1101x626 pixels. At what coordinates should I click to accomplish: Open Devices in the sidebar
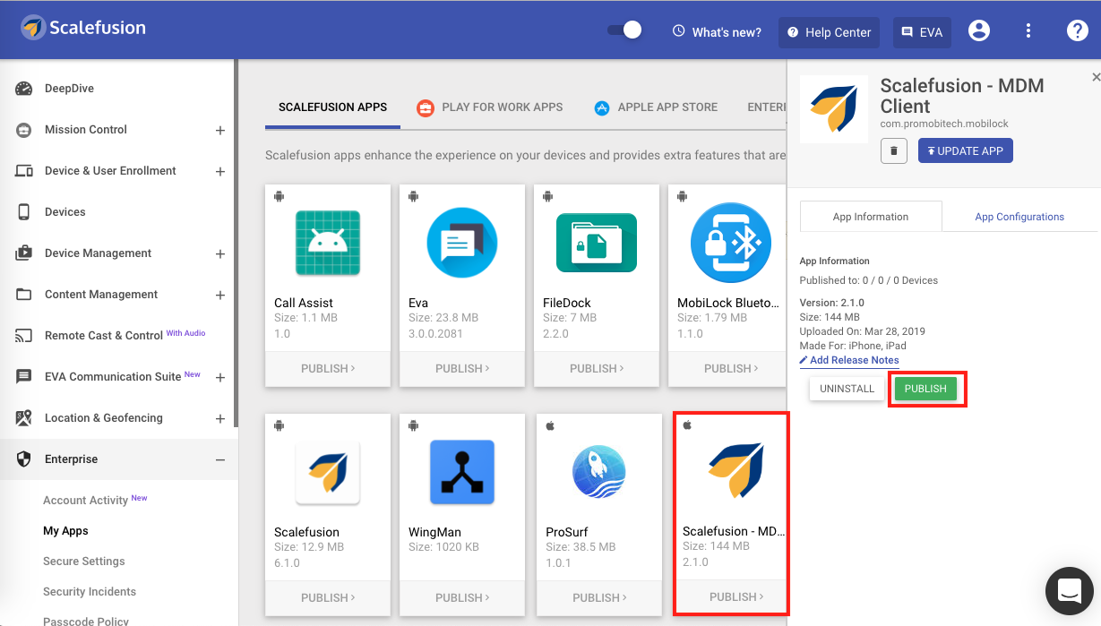65,212
